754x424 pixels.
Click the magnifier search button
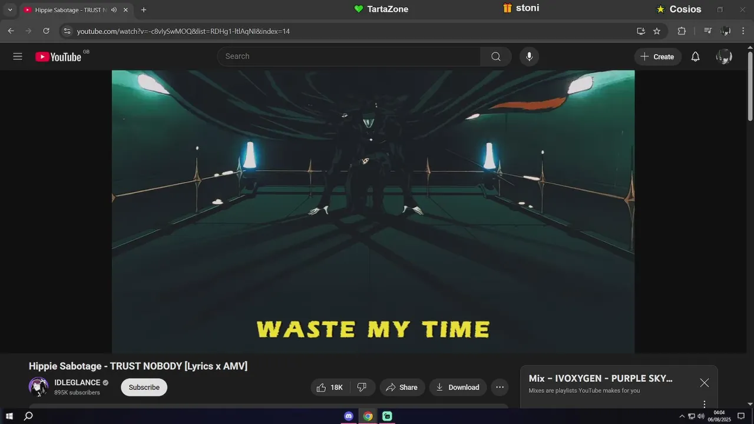click(x=496, y=57)
